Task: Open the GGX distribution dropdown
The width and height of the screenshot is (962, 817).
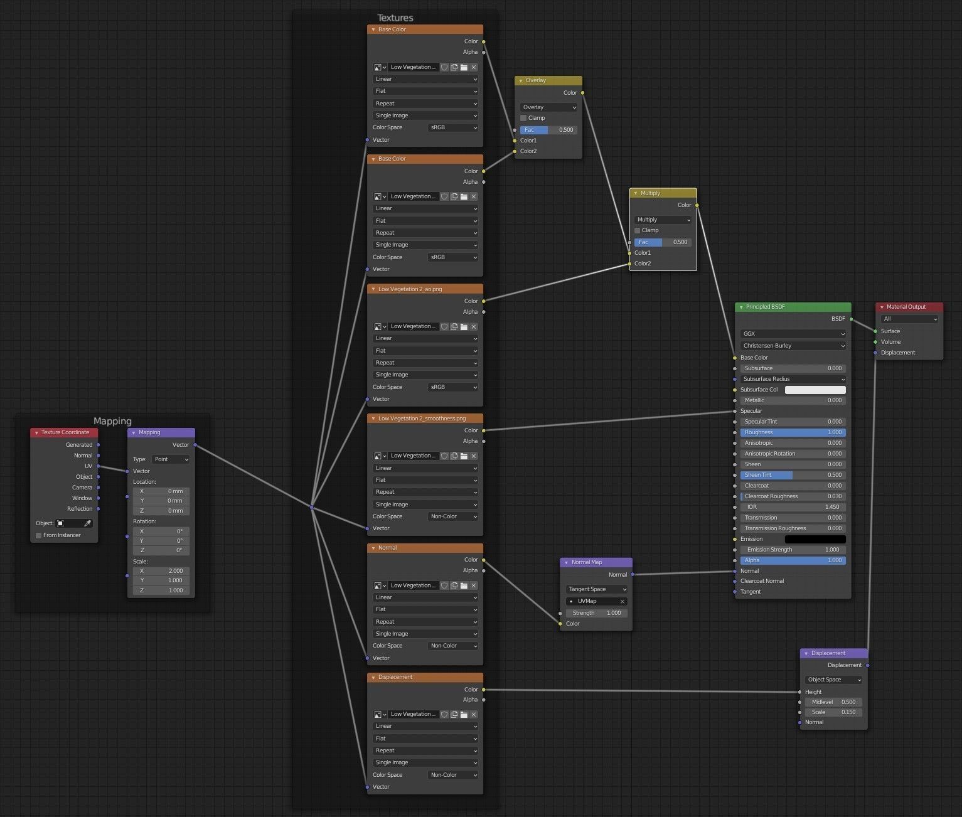Action: (x=793, y=334)
